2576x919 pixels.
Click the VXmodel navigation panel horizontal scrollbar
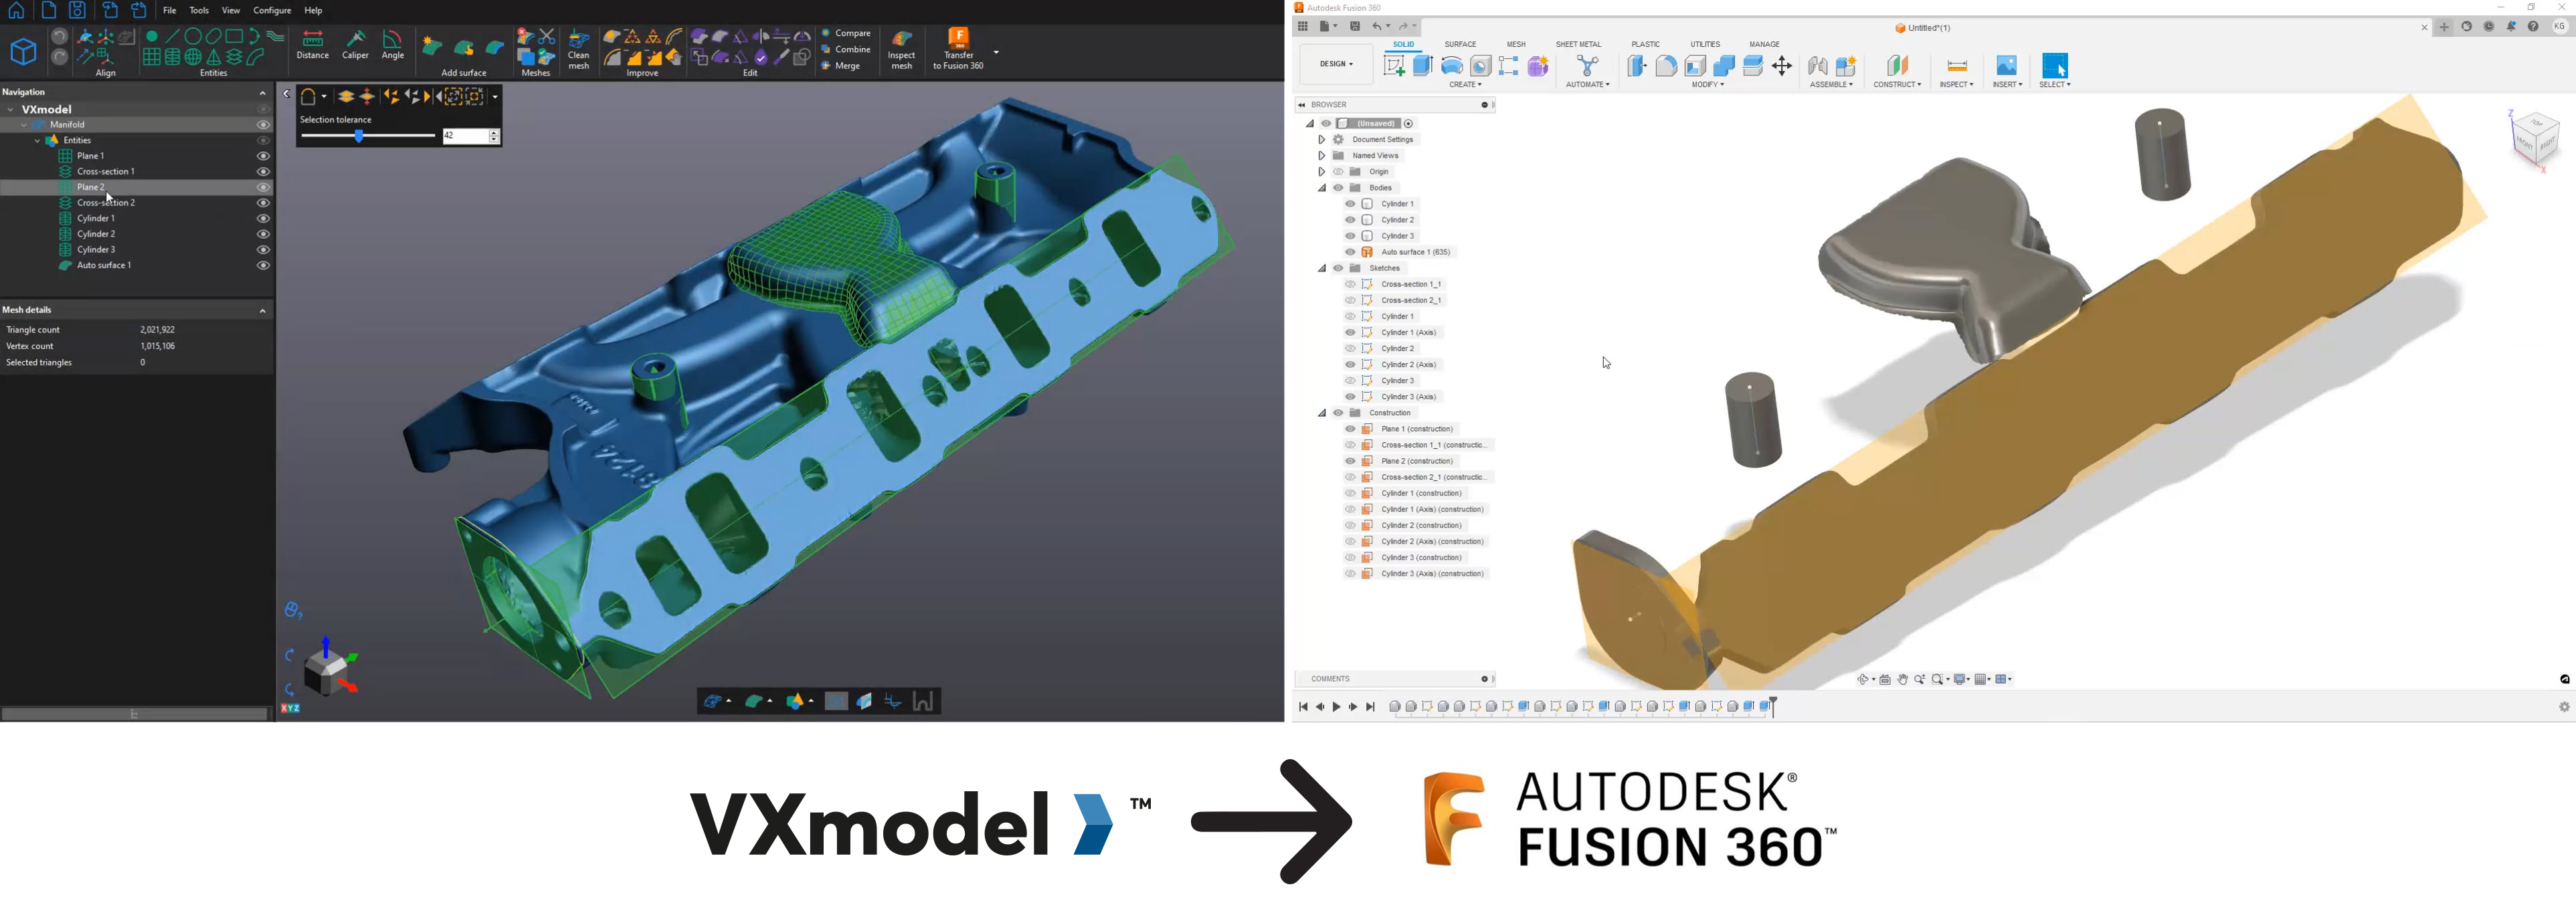[x=135, y=714]
